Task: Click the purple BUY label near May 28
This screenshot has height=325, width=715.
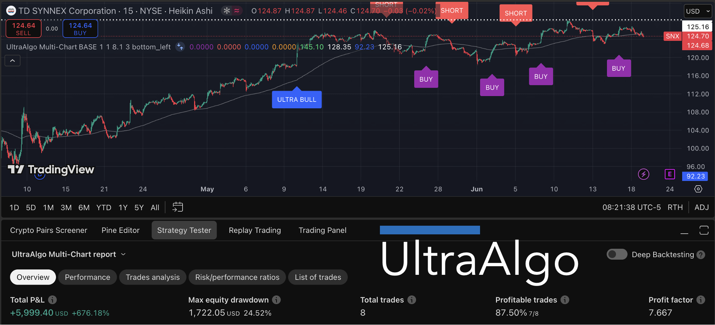Action: click(426, 79)
